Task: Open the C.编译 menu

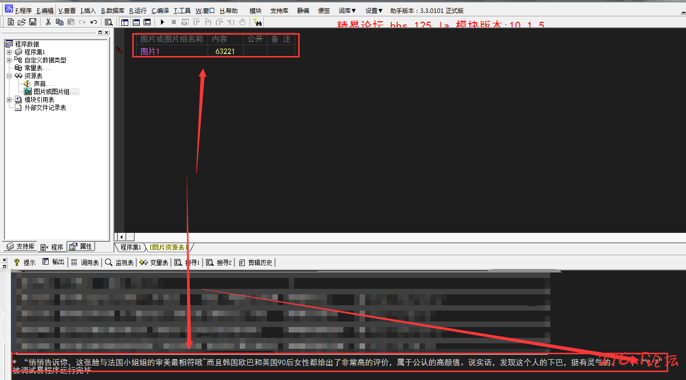Action: (x=160, y=10)
